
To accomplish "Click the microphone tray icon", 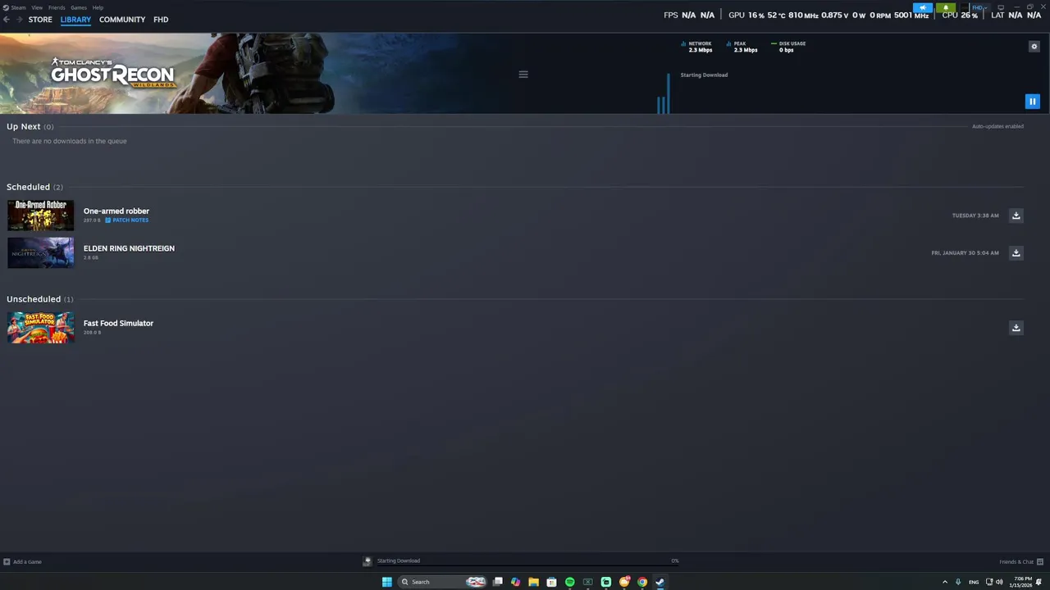I will click(x=958, y=582).
